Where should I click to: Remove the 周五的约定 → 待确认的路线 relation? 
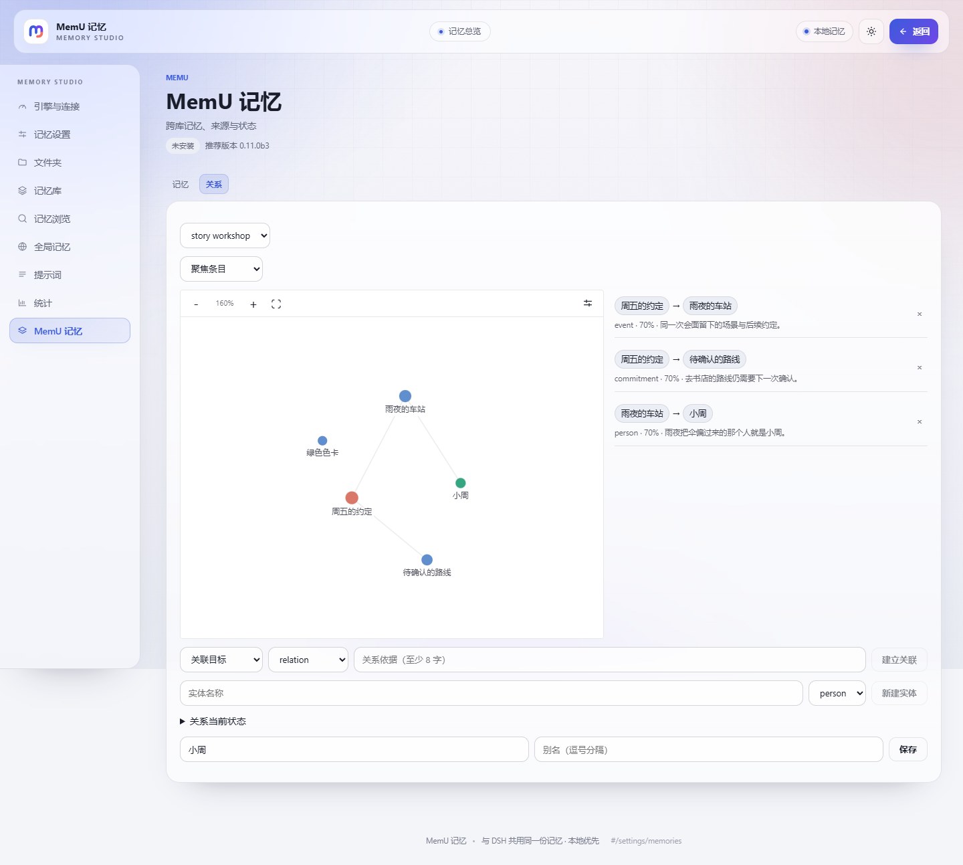920,367
